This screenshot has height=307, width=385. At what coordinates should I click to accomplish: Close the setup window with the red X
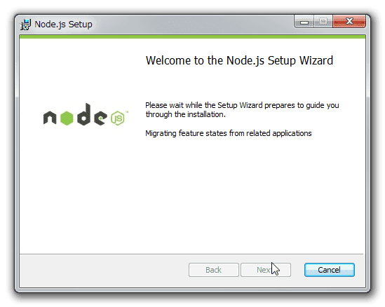349,22
